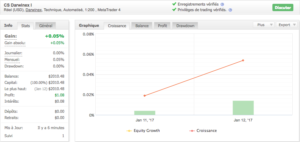Toggle Croissance series in chart legend

(203, 131)
